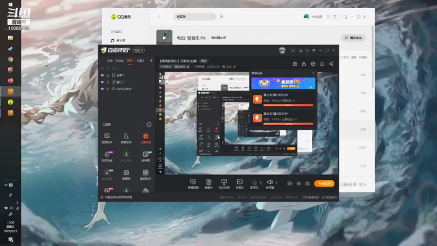Add the screen capture source in bottom toolbar
Viewport: 437px width, 246px height.
click(193, 184)
